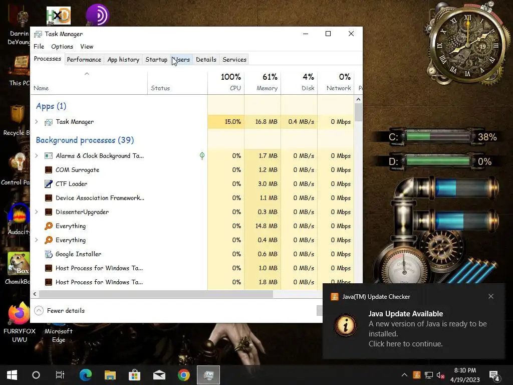This screenshot has width=513, height=385.
Task: Click the DissenterUpgrader process icon
Action: (x=49, y=212)
